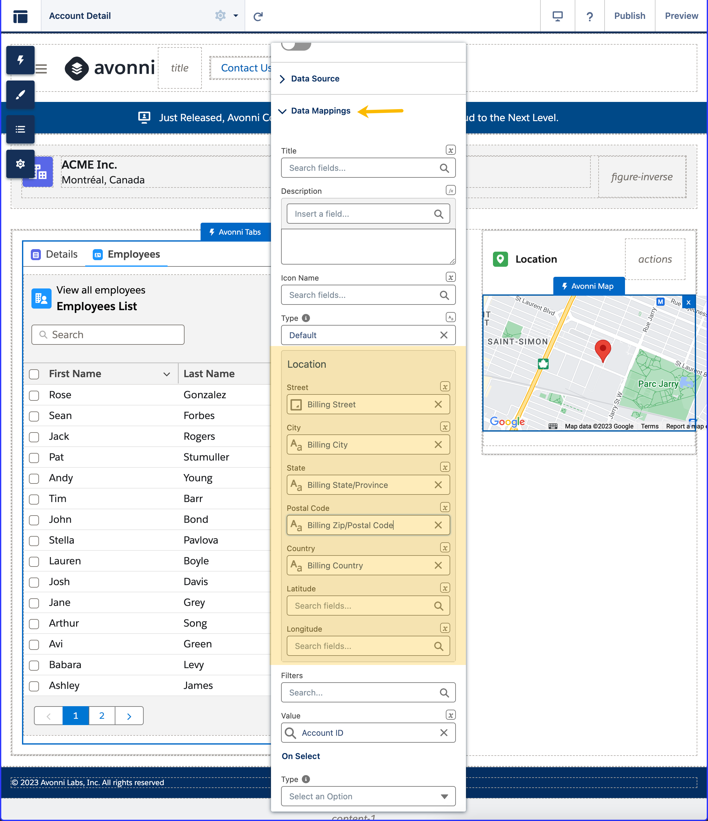Toggle the switch at panel top
Screen dimensions: 708x821
(296, 46)
